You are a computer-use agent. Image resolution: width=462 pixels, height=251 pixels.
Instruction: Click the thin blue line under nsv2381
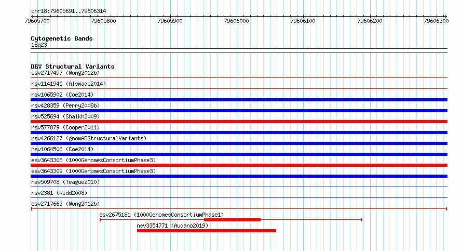tap(239, 198)
